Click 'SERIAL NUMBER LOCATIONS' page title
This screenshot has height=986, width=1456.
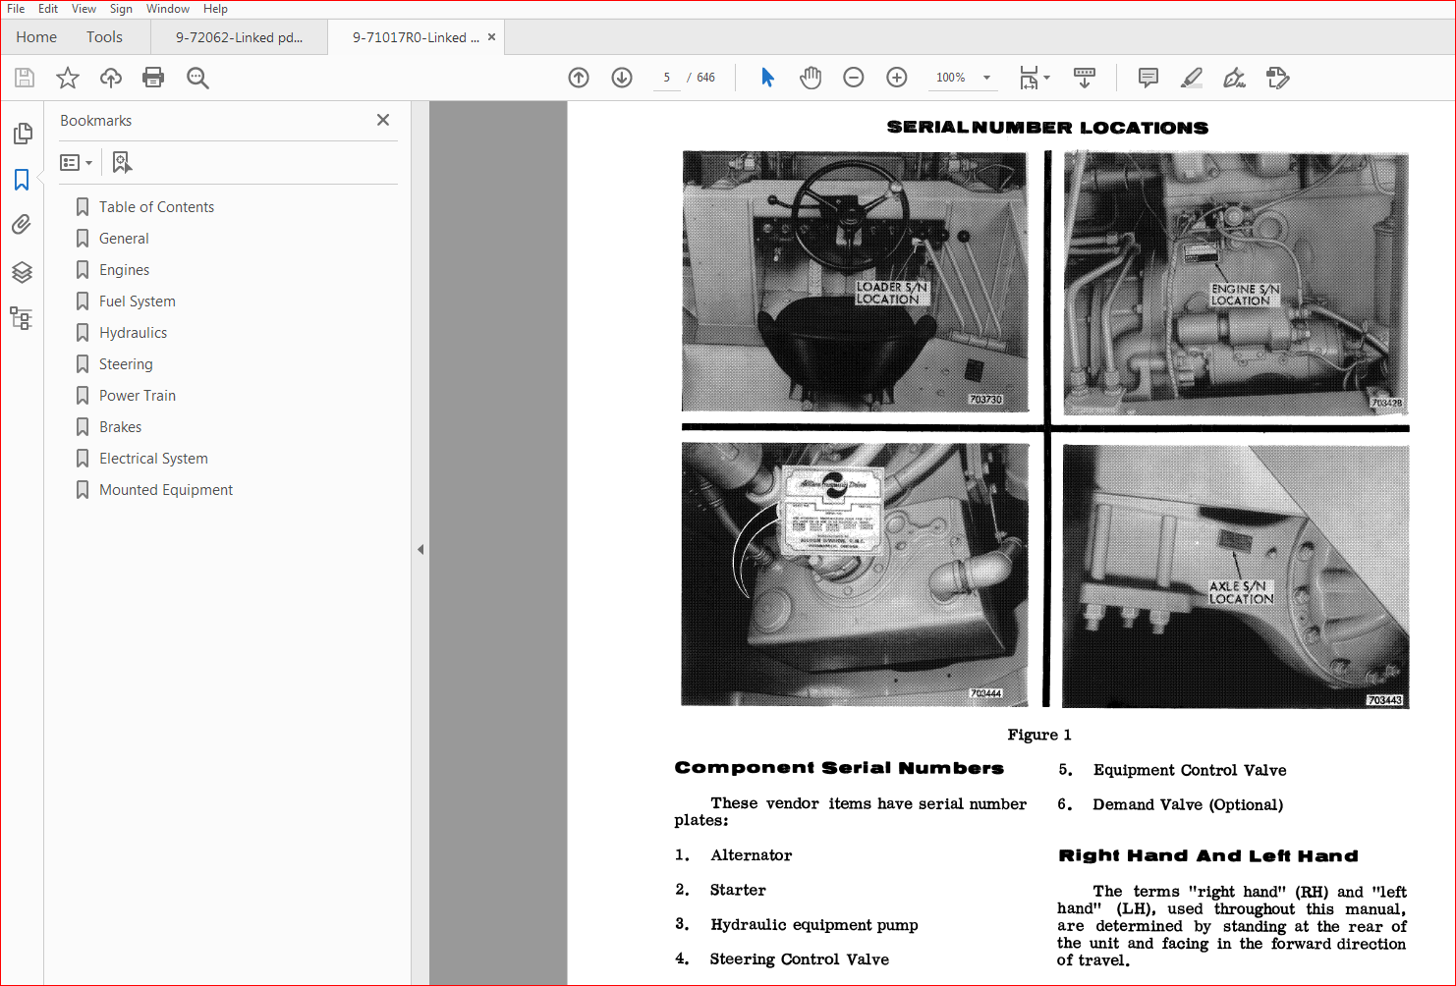tap(1047, 128)
